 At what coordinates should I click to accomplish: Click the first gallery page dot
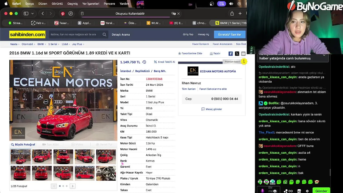pyautogui.click(x=60, y=186)
